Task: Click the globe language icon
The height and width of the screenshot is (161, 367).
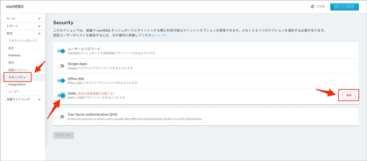Action: (312, 7)
